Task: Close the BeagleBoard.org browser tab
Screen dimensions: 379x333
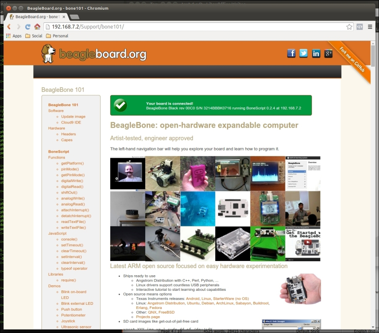Action: [64, 17]
